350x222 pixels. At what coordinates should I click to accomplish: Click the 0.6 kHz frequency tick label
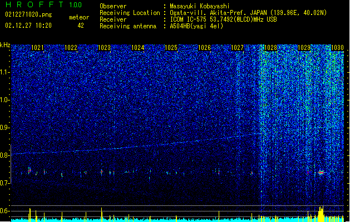[5, 211]
